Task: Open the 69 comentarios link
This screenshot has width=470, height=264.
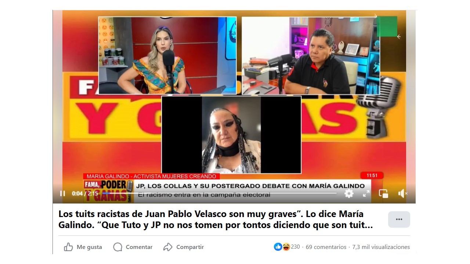Action: coord(326,247)
